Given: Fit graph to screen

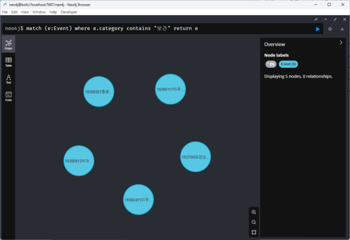Looking at the screenshot, I should click(x=254, y=232).
